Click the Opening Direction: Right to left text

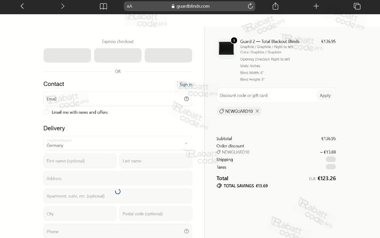click(x=265, y=59)
